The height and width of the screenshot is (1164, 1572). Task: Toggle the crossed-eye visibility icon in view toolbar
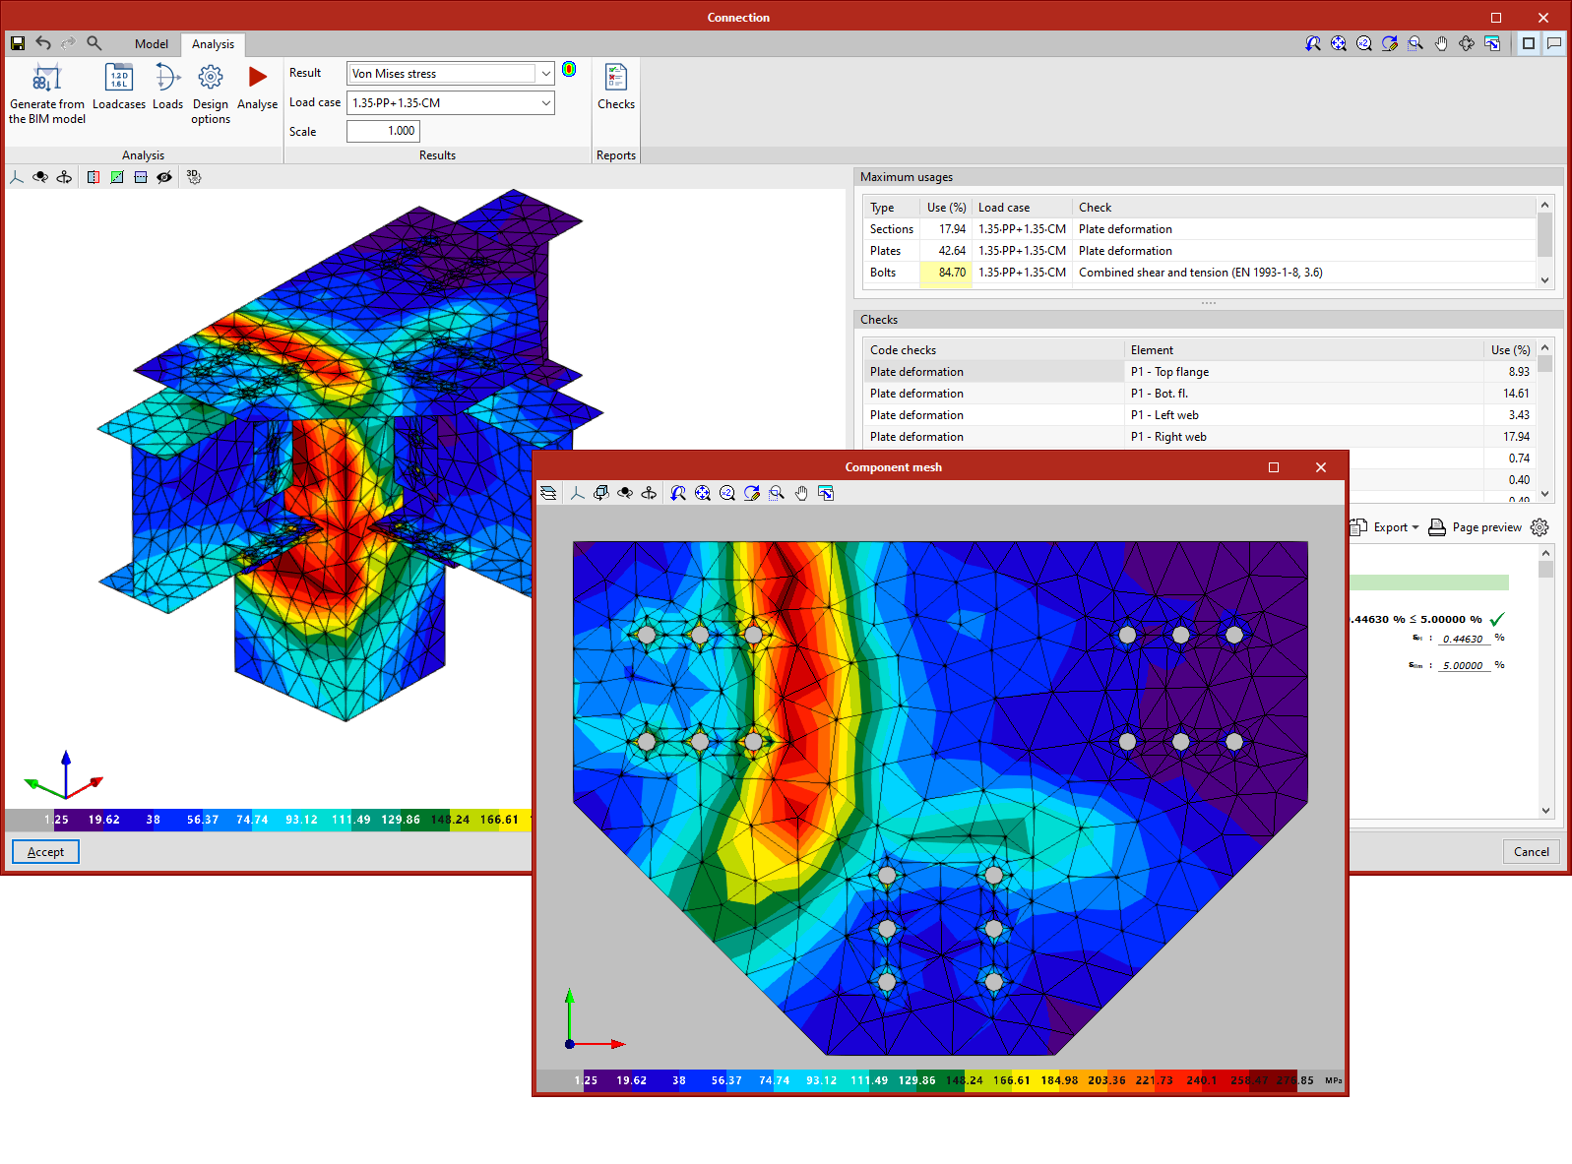(x=164, y=177)
